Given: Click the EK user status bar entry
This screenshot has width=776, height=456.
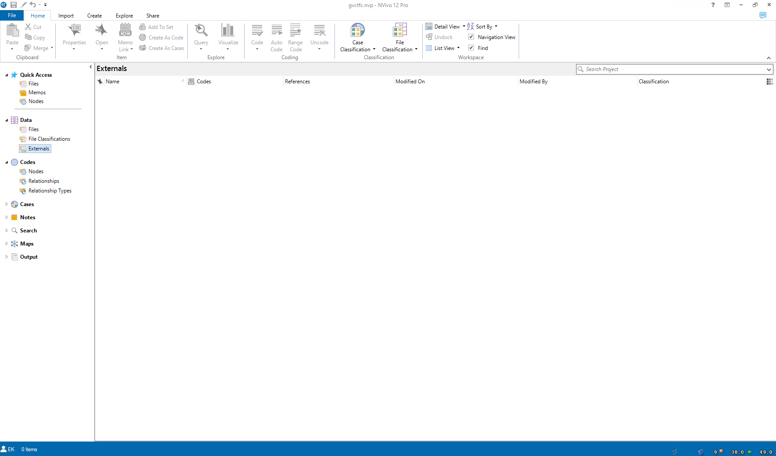Looking at the screenshot, I should click(x=8, y=449).
